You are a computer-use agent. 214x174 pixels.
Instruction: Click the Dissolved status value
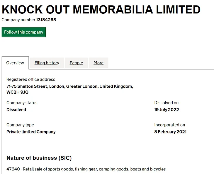tap(16, 110)
